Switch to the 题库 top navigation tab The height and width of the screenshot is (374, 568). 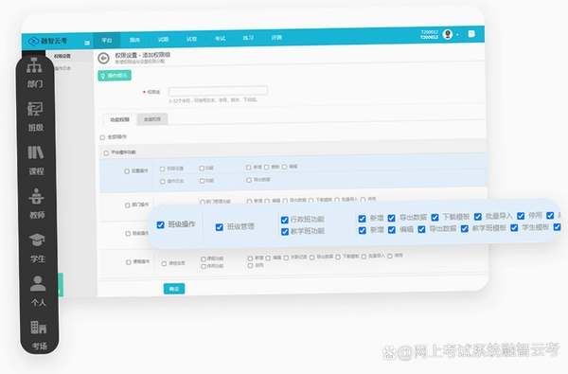click(x=134, y=40)
